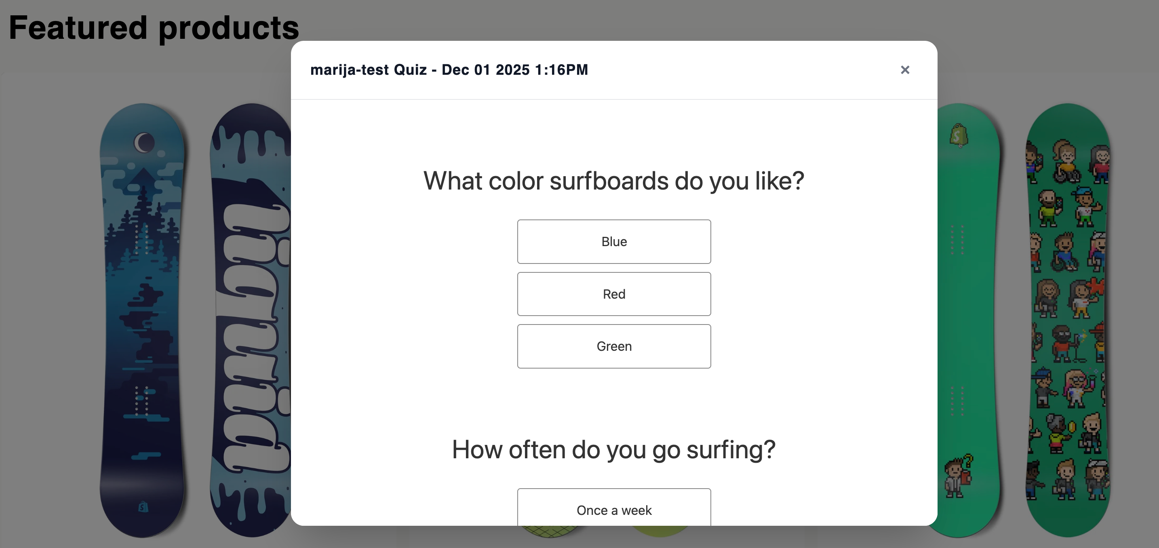
Task: Click the surfboard color question heading
Action: pos(614,181)
